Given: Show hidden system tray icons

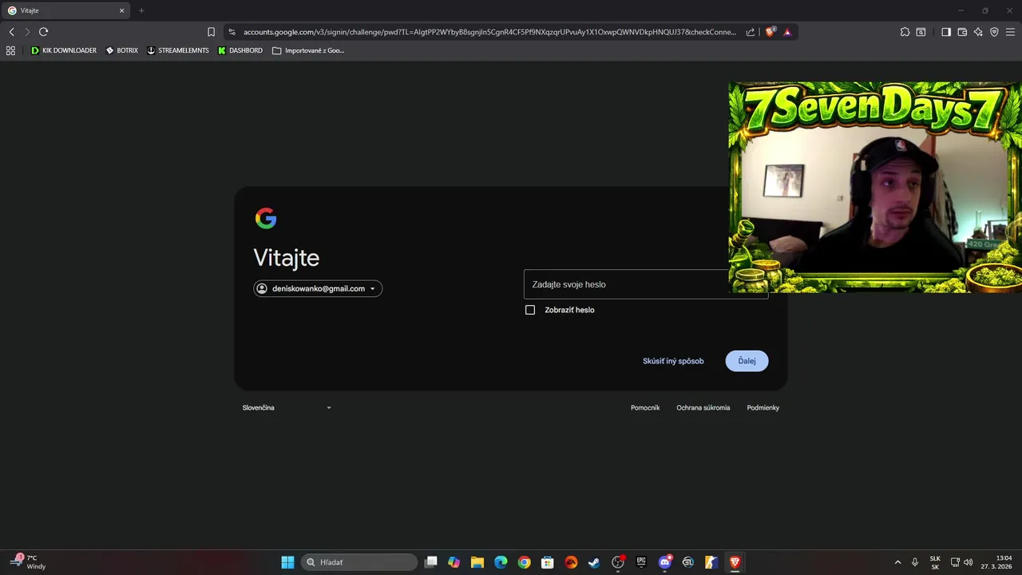Looking at the screenshot, I should click(897, 562).
